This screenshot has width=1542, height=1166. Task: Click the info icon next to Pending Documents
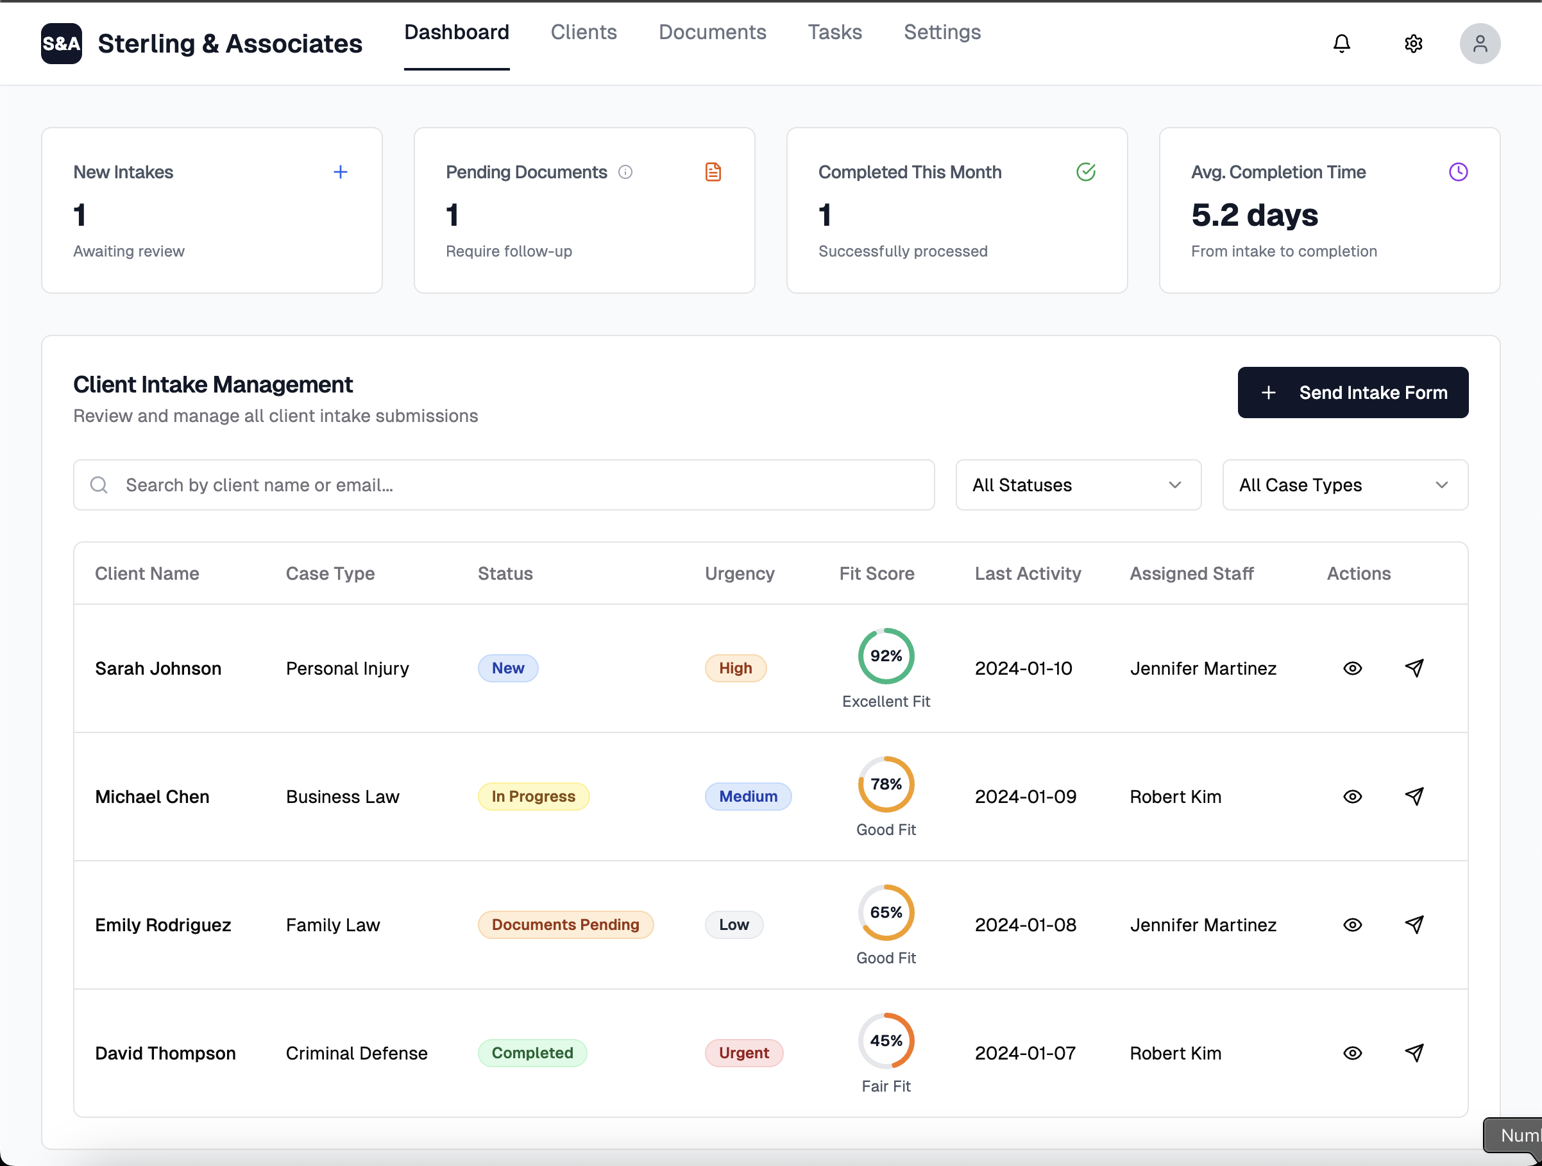pyautogui.click(x=625, y=172)
